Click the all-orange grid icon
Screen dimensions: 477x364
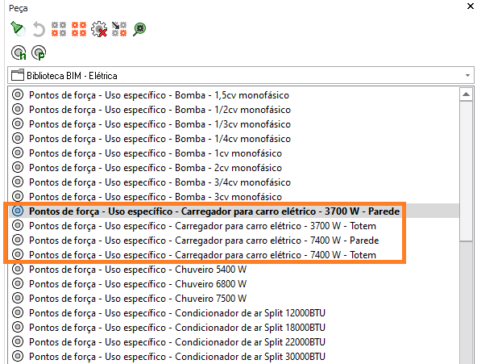(x=79, y=29)
